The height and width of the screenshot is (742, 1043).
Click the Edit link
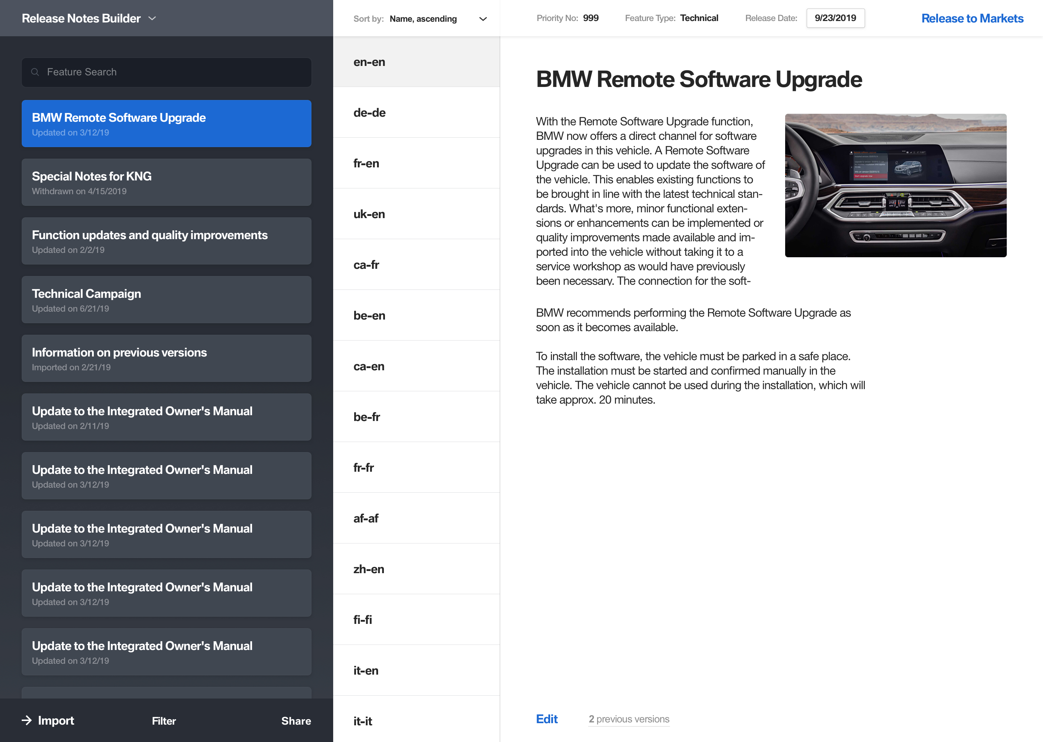click(546, 719)
